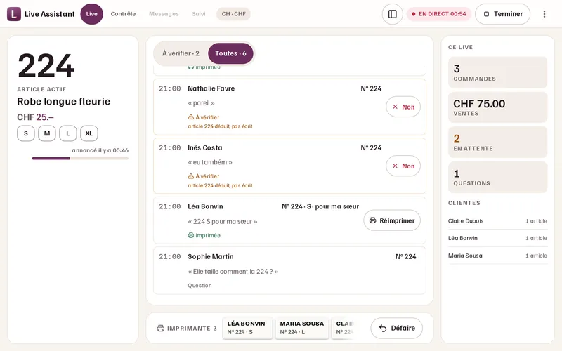Select size S
562x351 pixels.
pyautogui.click(x=26, y=133)
